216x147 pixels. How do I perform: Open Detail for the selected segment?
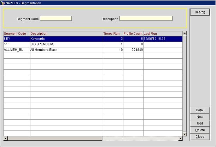200,110
